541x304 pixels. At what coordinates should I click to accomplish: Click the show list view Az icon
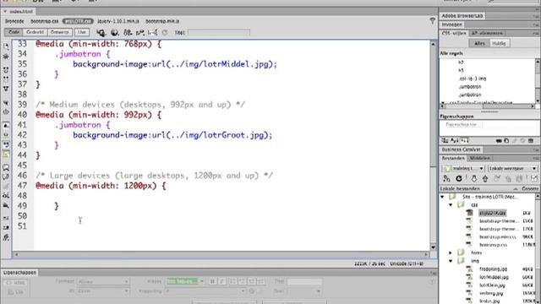click(455, 141)
